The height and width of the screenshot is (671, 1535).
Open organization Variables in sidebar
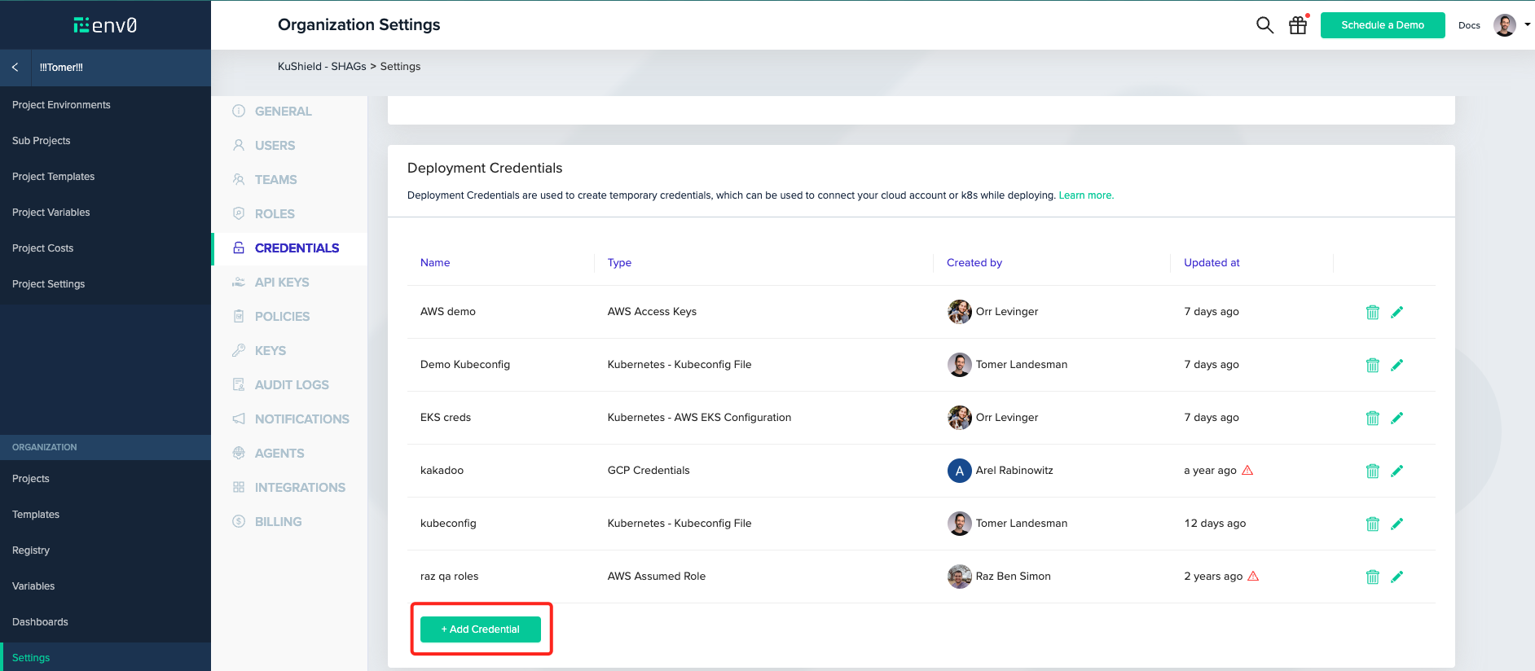click(x=33, y=586)
